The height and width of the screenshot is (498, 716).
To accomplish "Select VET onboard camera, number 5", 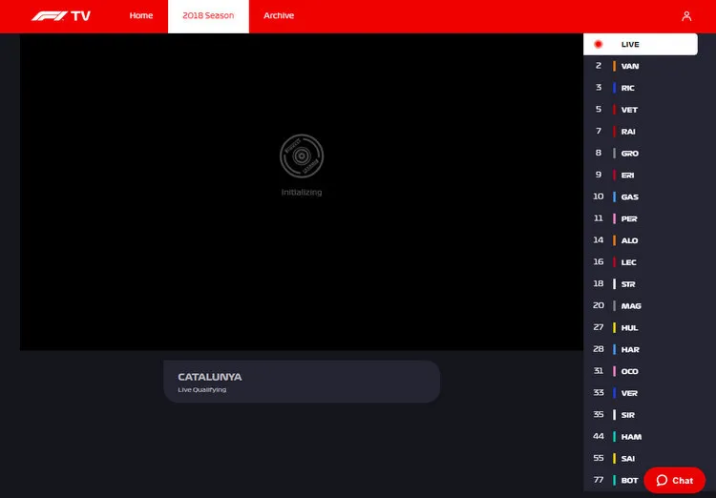I will [x=641, y=110].
